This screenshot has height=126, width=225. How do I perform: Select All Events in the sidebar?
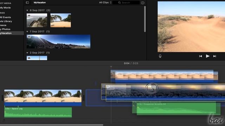click(6, 17)
